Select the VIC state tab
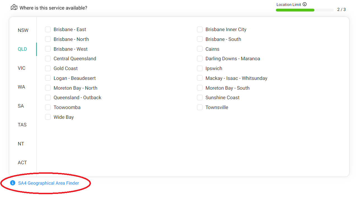Image resolution: width=362 pixels, height=204 pixels. pyautogui.click(x=22, y=68)
